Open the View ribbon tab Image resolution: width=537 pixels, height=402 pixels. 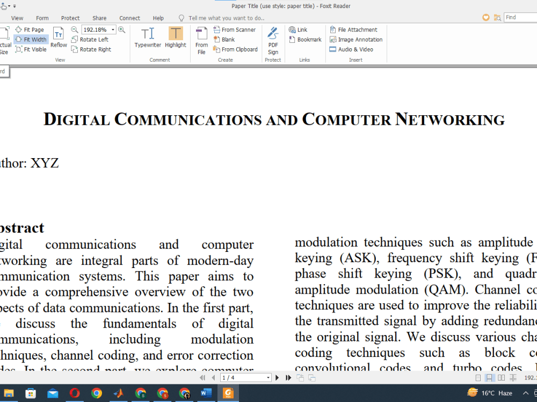pos(17,18)
